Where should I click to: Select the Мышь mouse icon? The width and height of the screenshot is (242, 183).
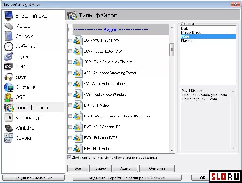click(x=9, y=26)
